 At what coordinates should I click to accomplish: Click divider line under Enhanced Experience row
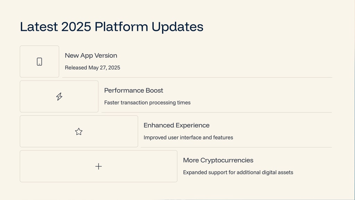[x=236, y=147]
